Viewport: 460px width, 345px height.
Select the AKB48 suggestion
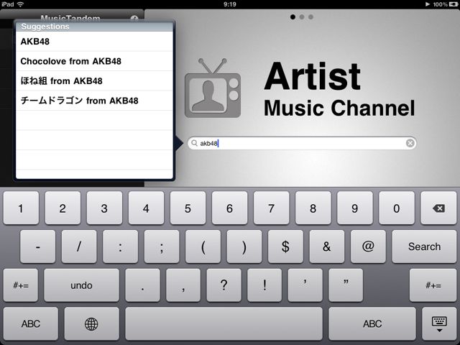click(94, 42)
